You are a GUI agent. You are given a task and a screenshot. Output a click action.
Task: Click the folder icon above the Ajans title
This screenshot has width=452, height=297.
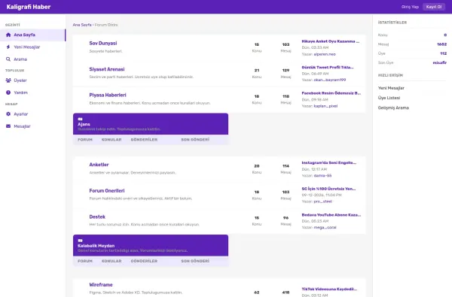[80, 119]
